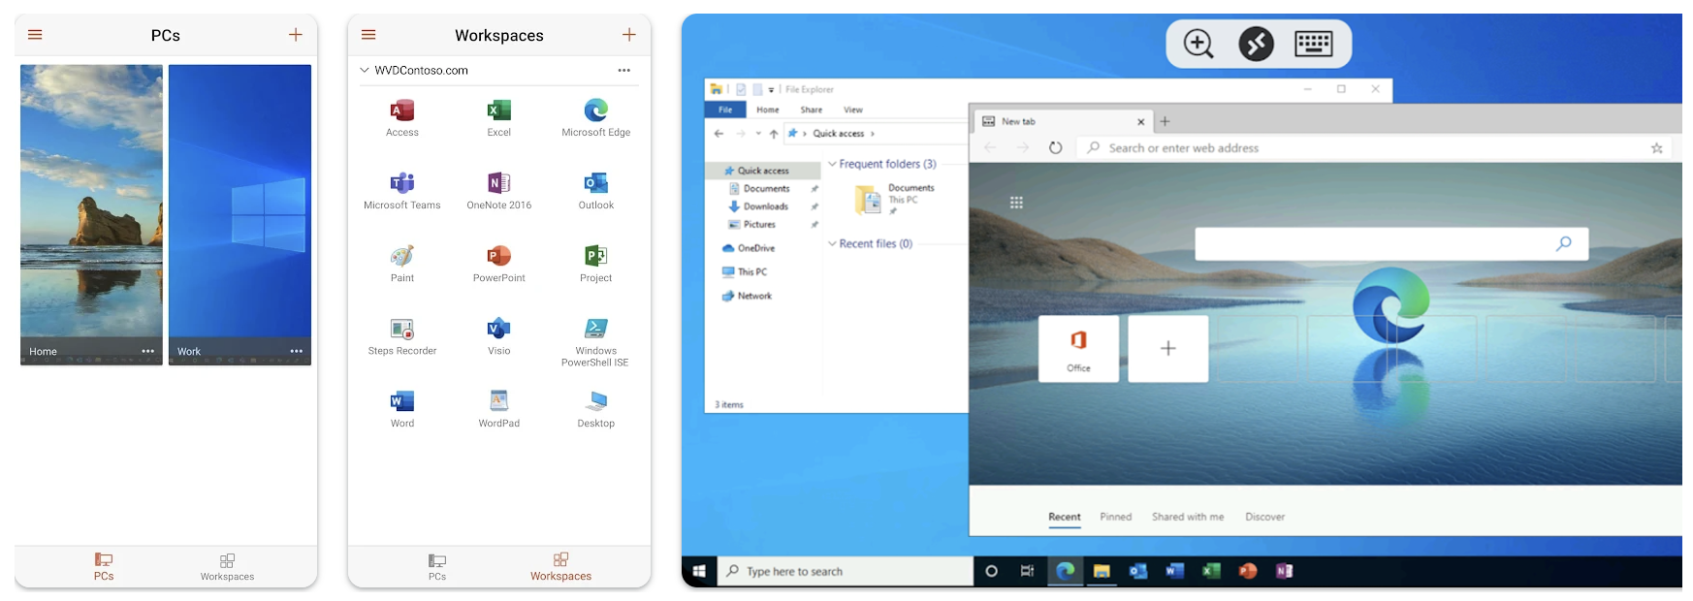This screenshot has height=601, width=1693.
Task: Launch Windows PowerShell ISE app
Action: 596,342
